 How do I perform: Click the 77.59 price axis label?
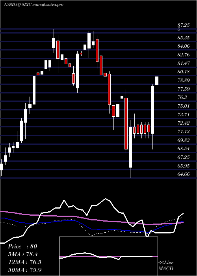[184, 89]
